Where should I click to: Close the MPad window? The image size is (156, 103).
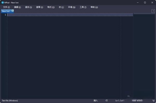pyautogui.click(x=152, y=3)
